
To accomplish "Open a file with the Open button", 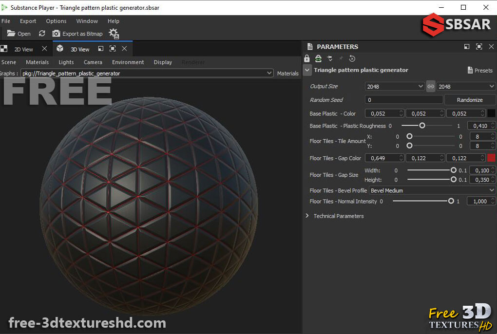I will coord(19,34).
